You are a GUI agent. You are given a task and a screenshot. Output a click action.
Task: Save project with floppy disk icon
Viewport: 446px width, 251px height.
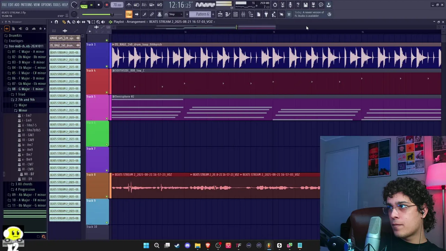point(306,5)
